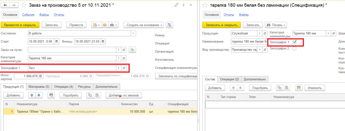Open calculator for Итого картона field
The height and width of the screenshot is (131, 345).
(40, 76)
